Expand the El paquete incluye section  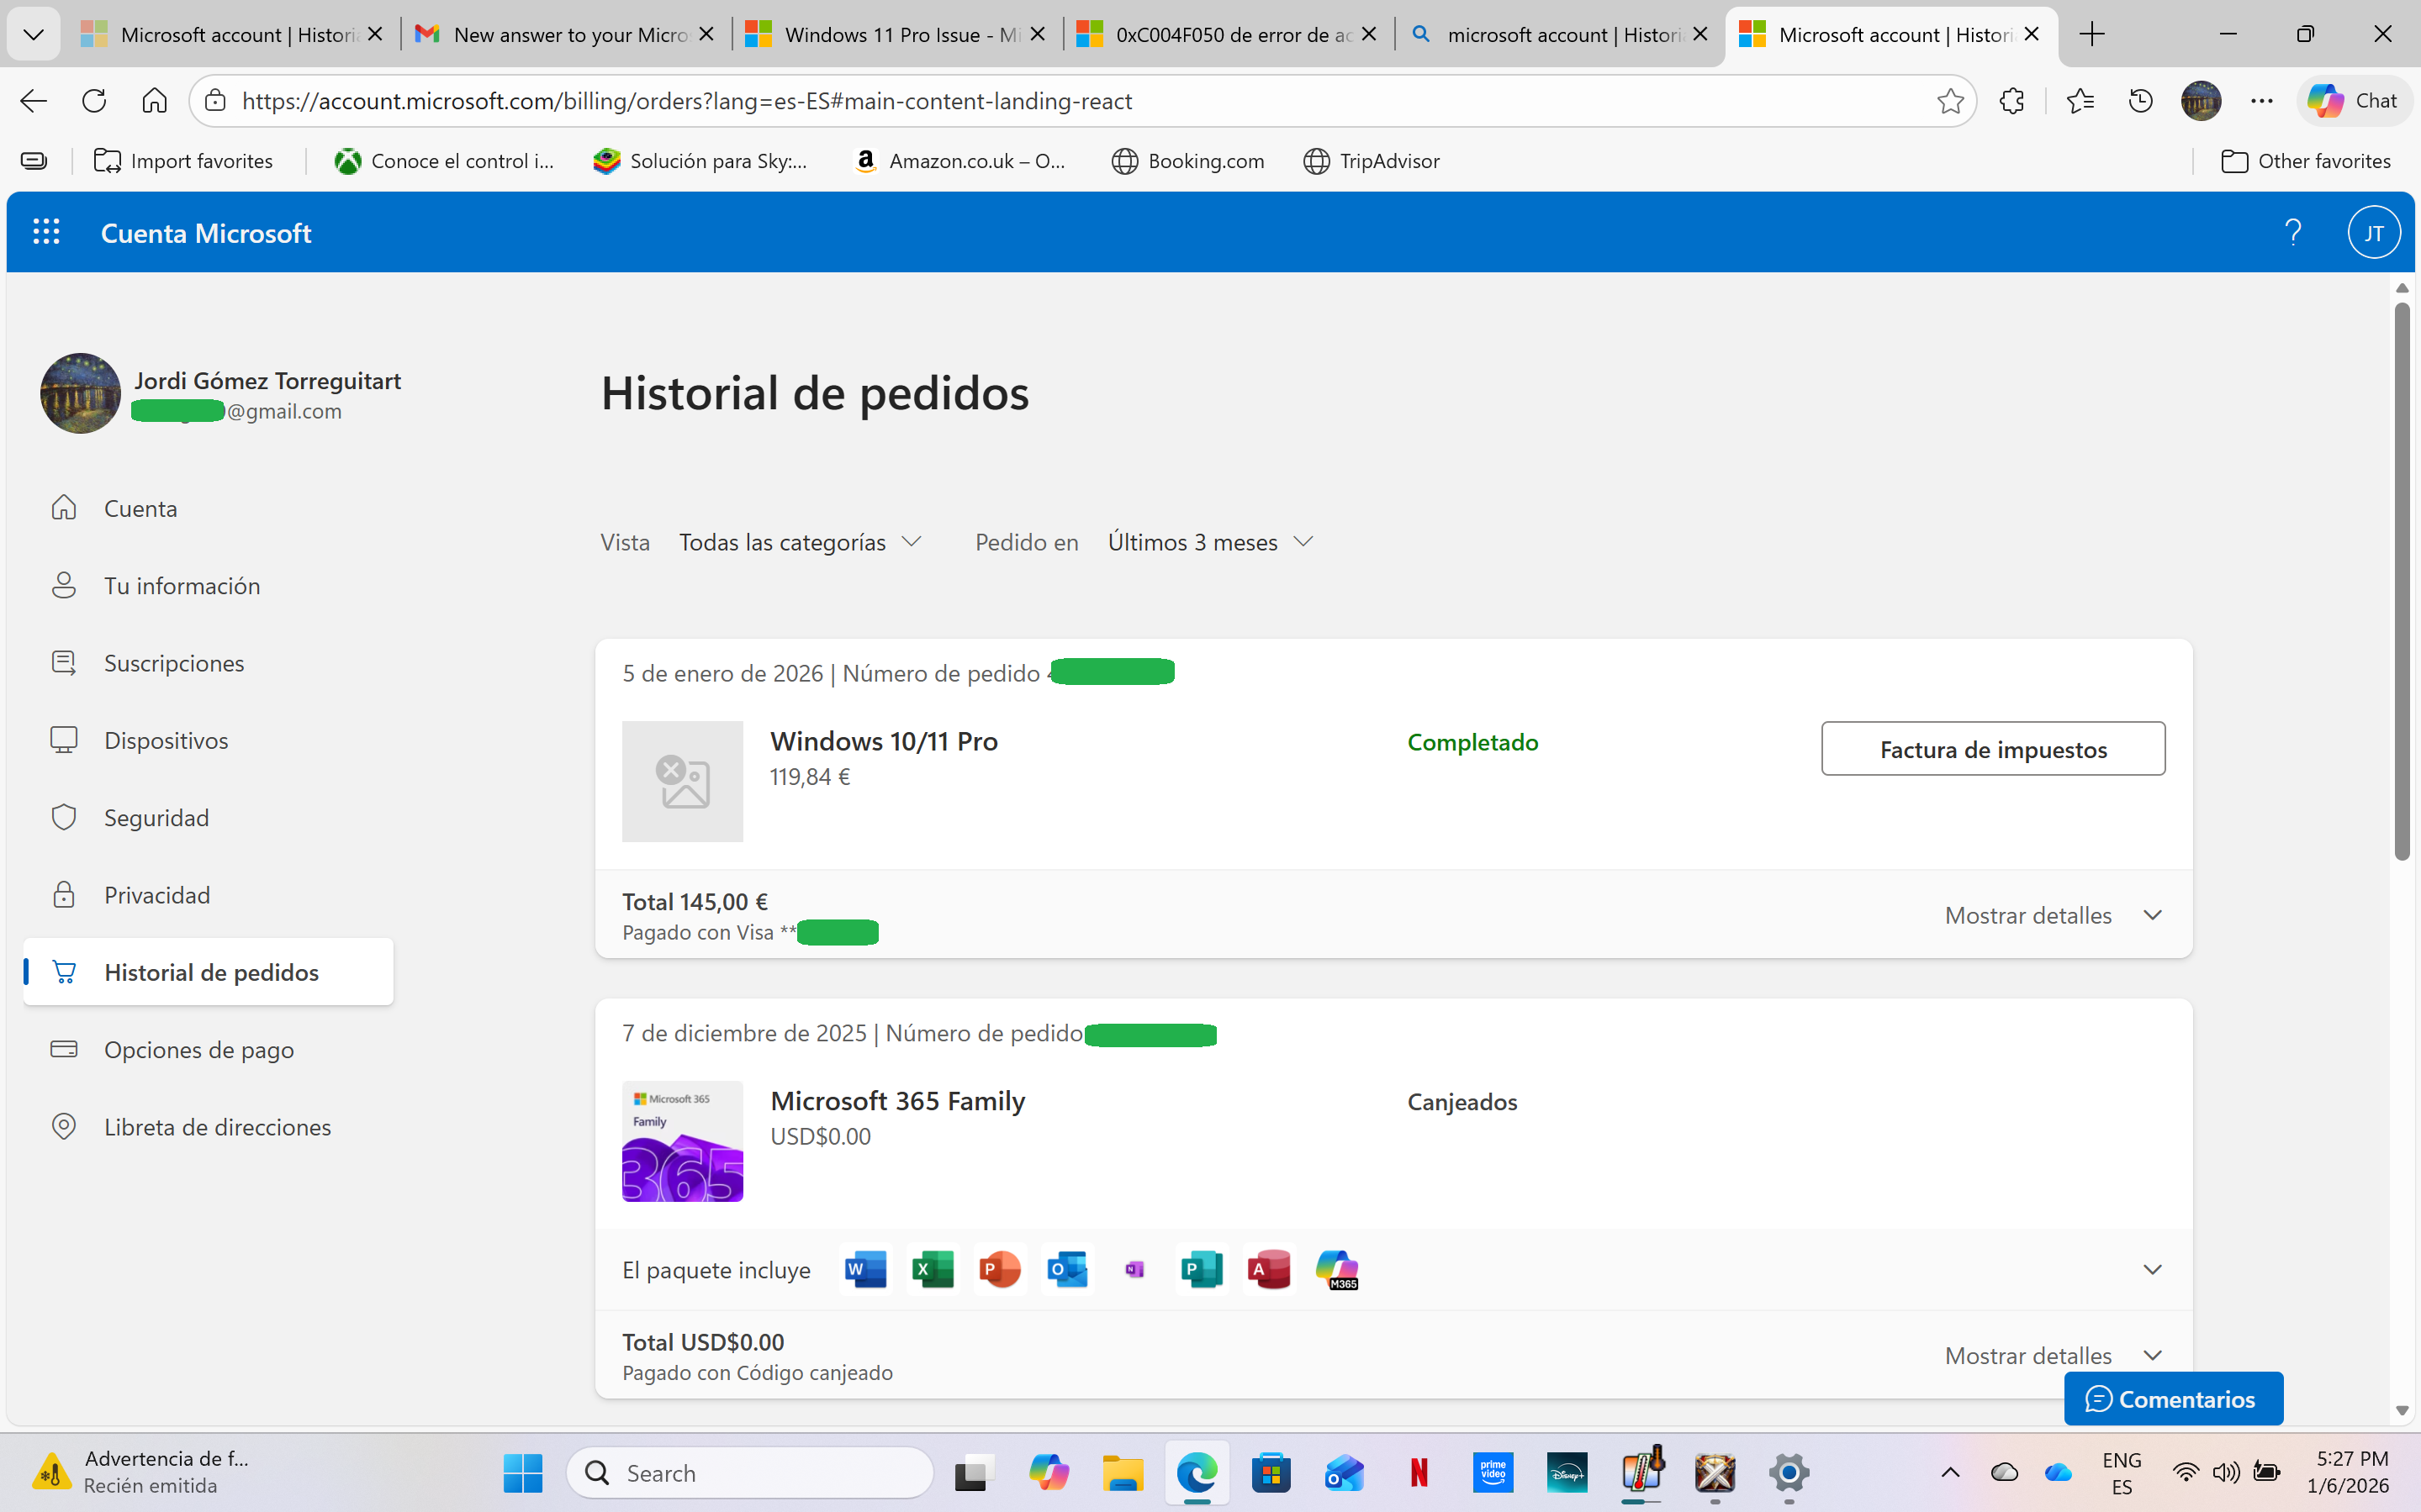point(2152,1269)
